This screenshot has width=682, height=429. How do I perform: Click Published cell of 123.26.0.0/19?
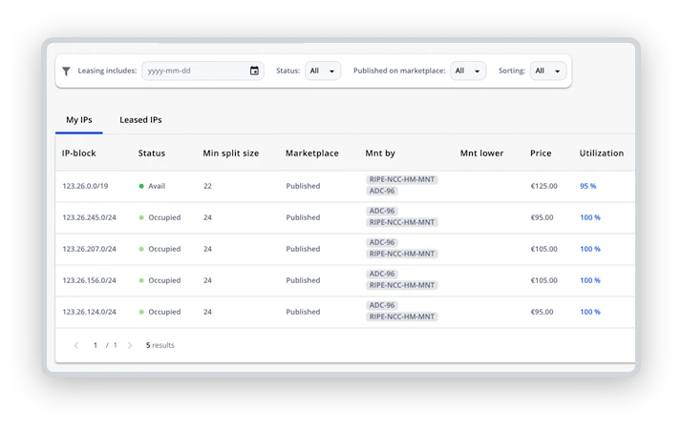click(x=303, y=186)
